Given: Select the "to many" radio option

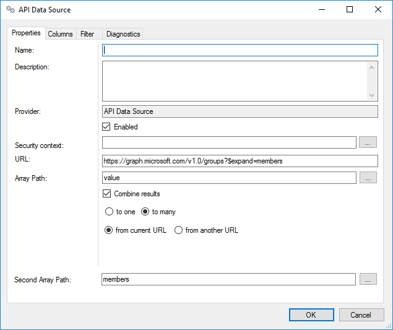Looking at the screenshot, I should [145, 212].
